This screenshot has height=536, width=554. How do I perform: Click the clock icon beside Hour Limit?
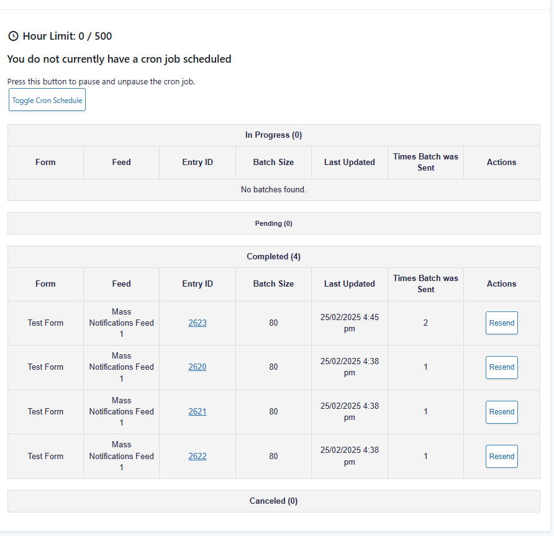(x=13, y=37)
